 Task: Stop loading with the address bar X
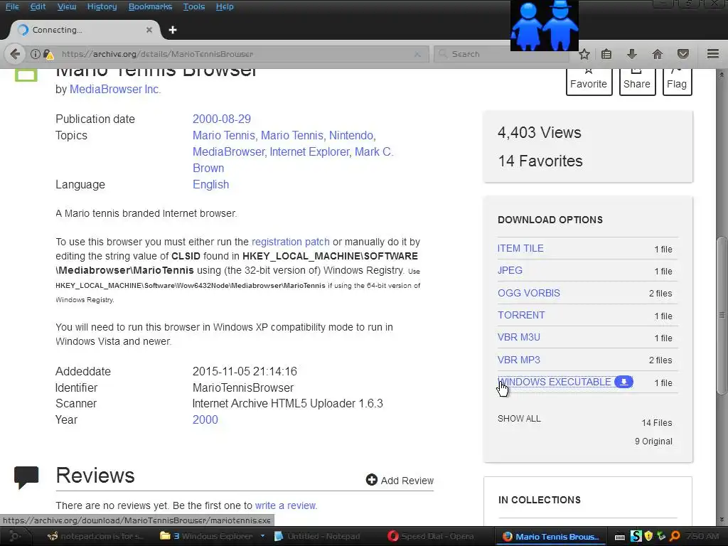point(417,54)
